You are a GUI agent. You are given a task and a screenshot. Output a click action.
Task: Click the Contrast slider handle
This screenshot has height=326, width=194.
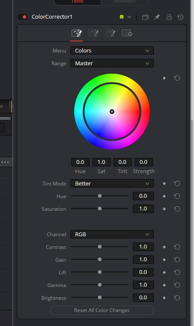pos(100,246)
